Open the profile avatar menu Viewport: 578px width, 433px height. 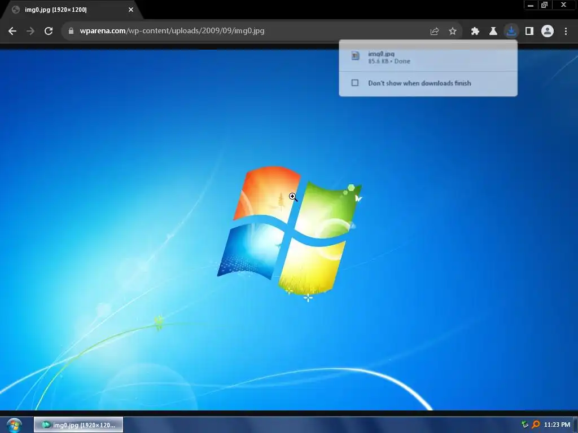coord(548,31)
